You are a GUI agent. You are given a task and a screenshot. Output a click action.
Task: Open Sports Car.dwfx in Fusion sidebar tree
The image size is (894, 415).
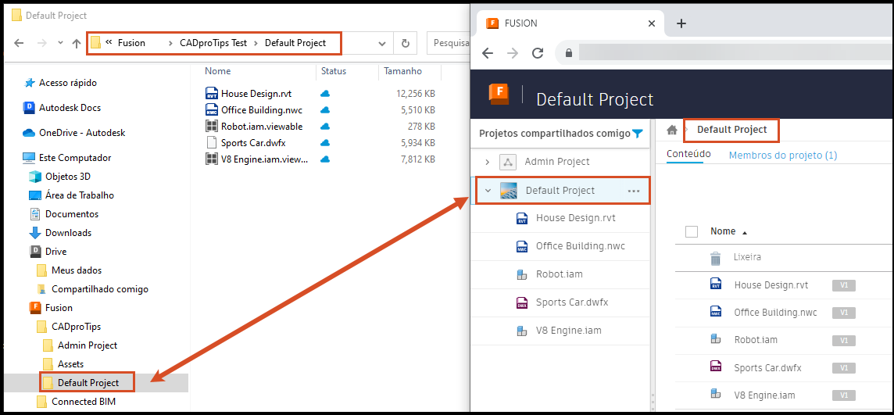point(572,302)
